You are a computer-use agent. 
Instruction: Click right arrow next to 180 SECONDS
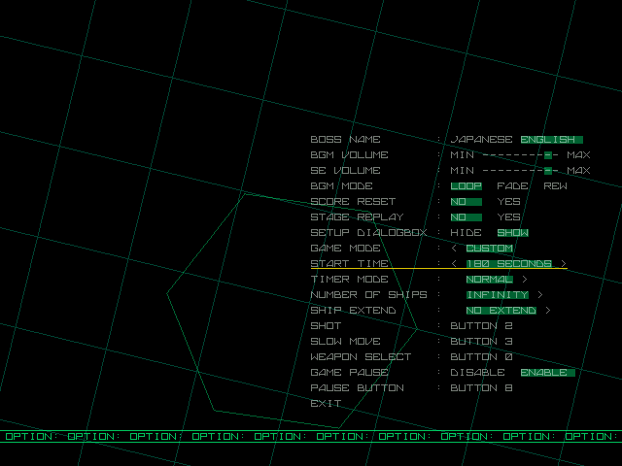[563, 264]
